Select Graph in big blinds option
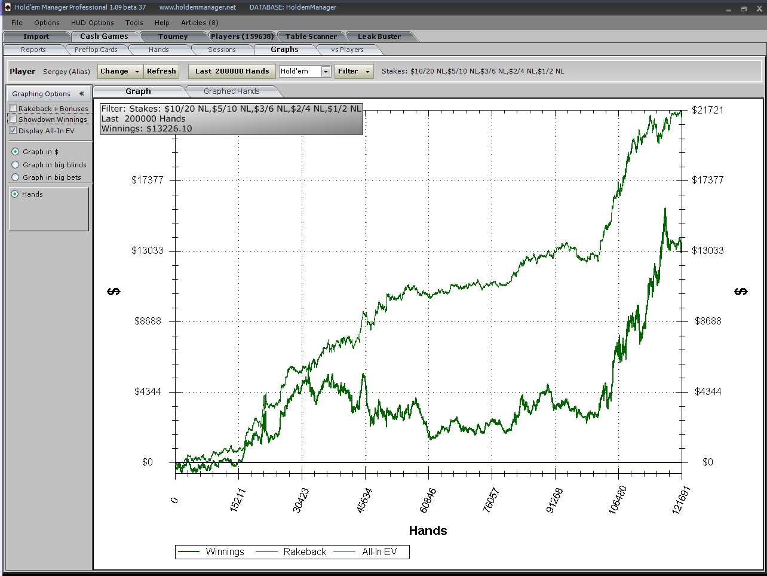 point(16,165)
